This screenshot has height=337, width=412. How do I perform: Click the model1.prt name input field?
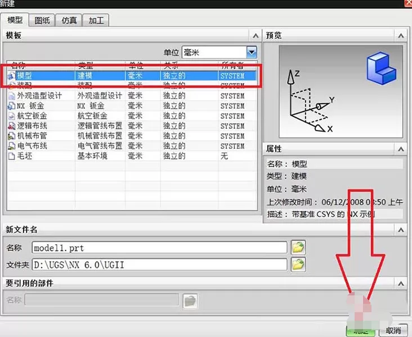click(159, 248)
